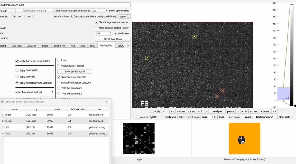Select TME 5x5 search grid
Image resolution: width=296 pixels, height=164 pixels.
coord(59,93)
